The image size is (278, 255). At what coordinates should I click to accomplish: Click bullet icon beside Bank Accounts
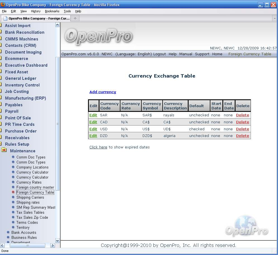8,232
